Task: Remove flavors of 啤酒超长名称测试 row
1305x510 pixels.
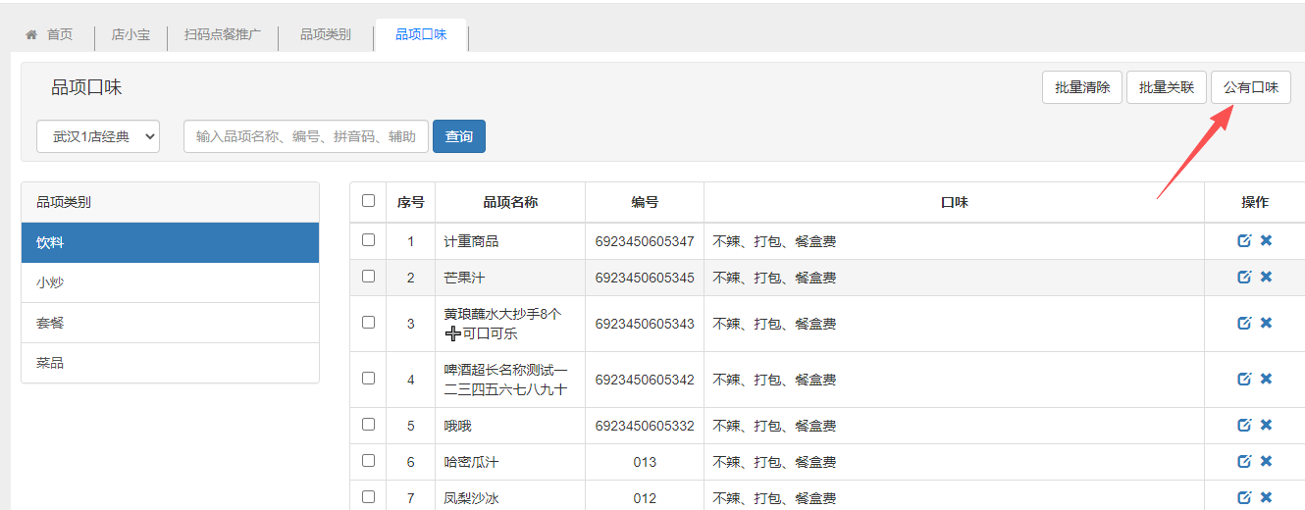Action: click(x=1266, y=380)
